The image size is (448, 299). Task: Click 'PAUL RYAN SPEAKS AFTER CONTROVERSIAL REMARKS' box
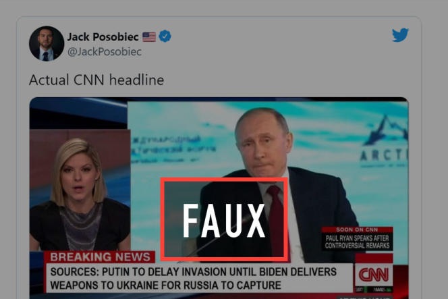coord(357,242)
